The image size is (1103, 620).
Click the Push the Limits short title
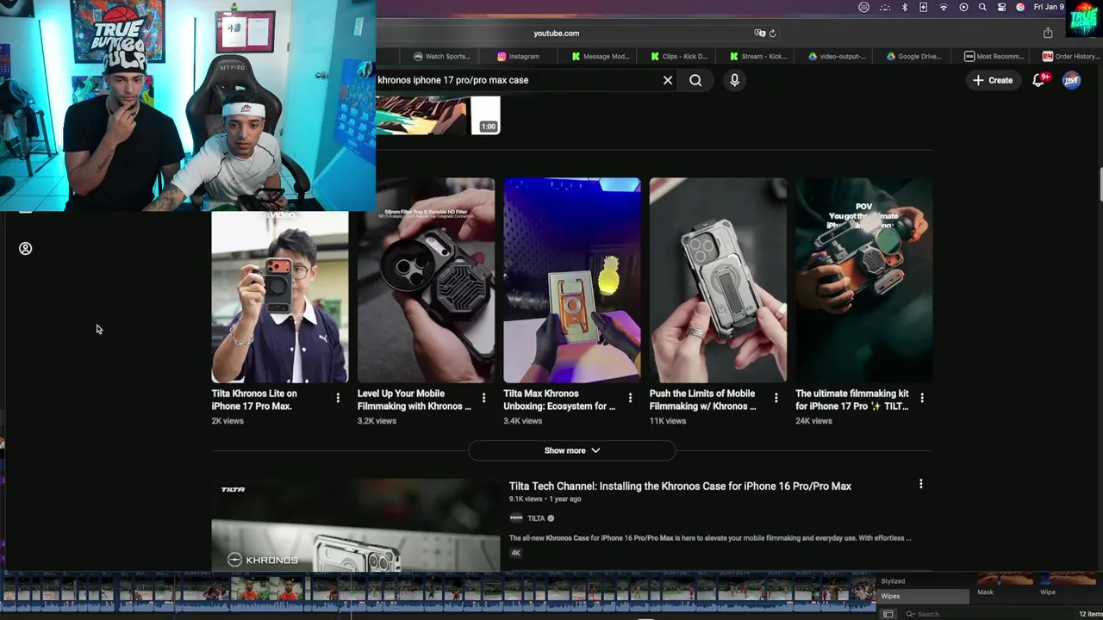coord(702,400)
